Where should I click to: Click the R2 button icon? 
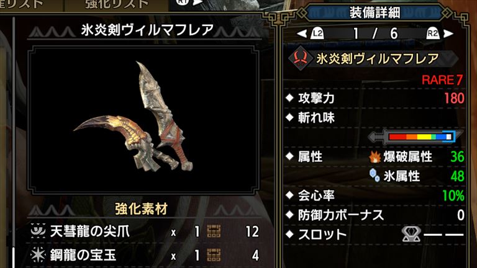pos(432,33)
